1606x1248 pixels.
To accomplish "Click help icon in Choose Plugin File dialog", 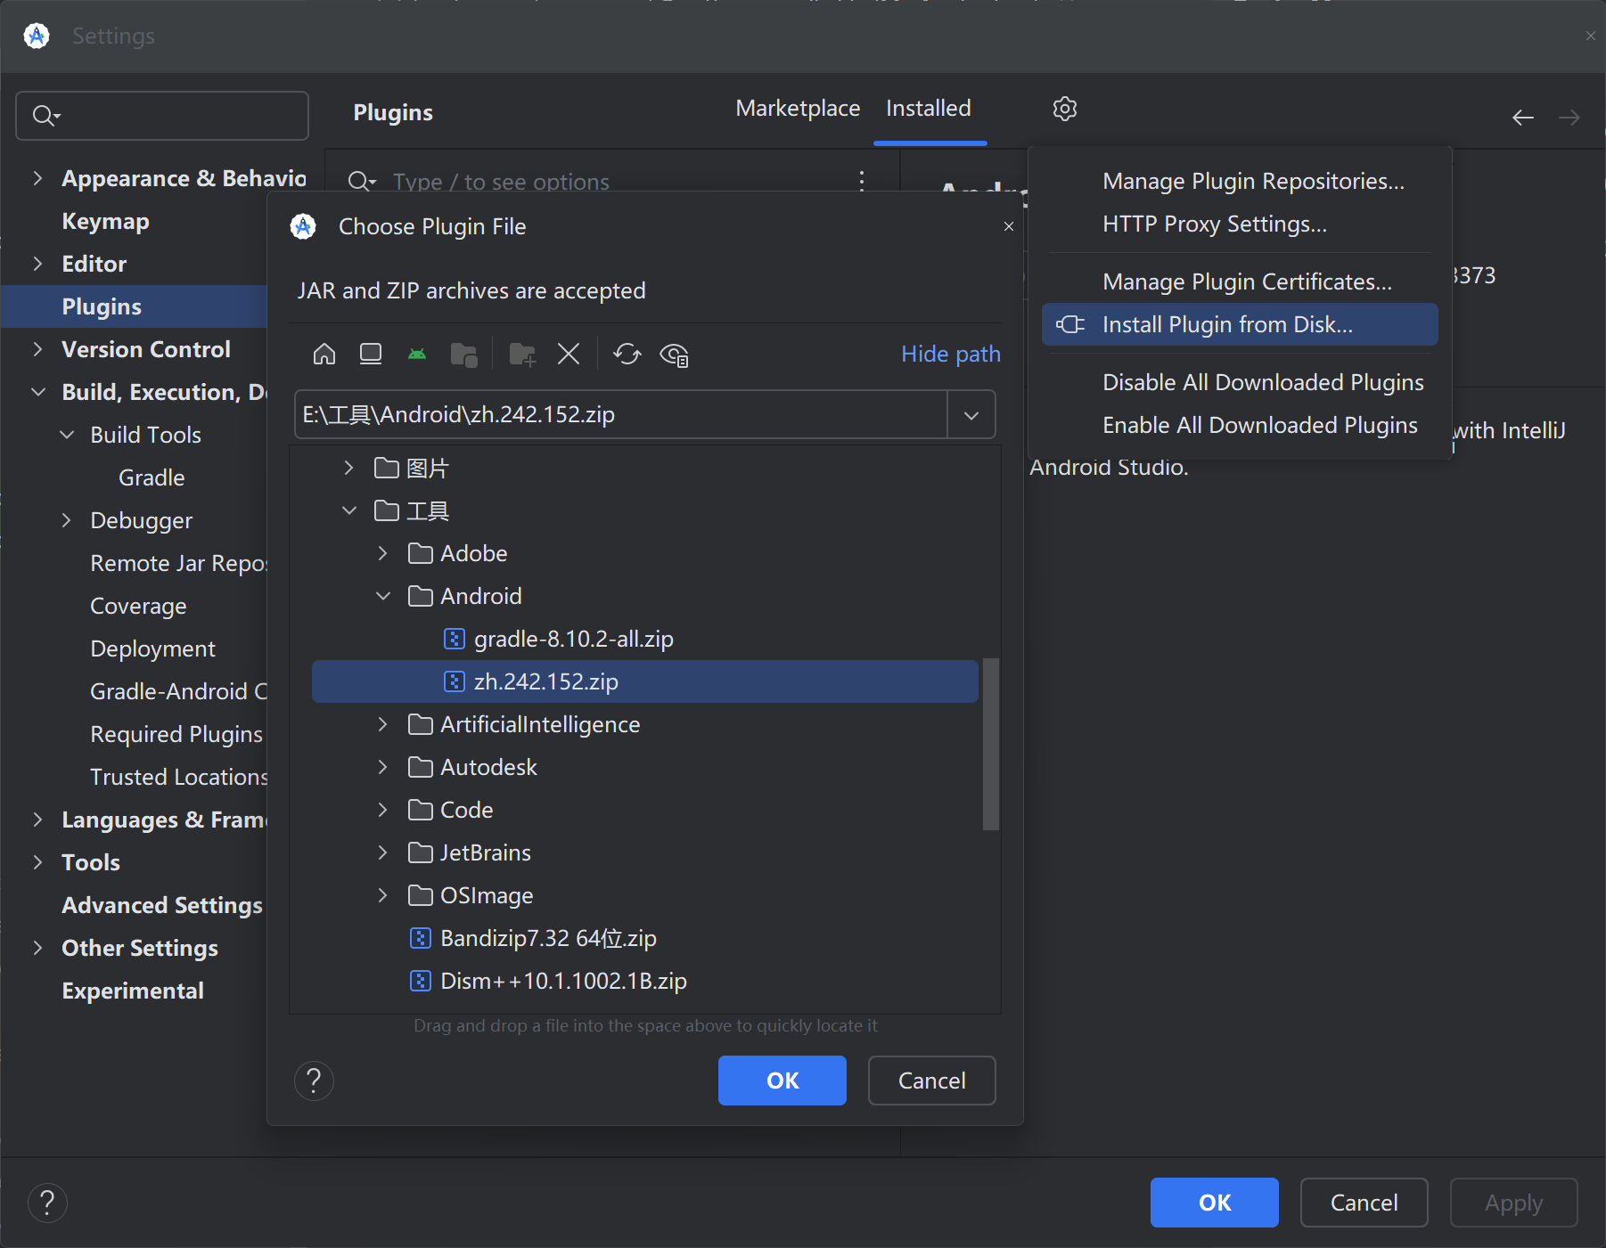I will click(314, 1081).
